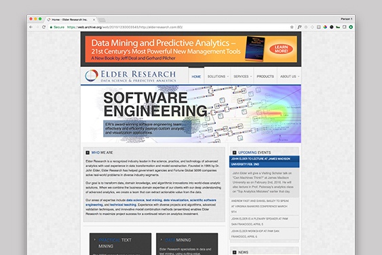Expand John Elder plenary speaker PAW event
This screenshot has height=255, width=382.
[x=264, y=221]
